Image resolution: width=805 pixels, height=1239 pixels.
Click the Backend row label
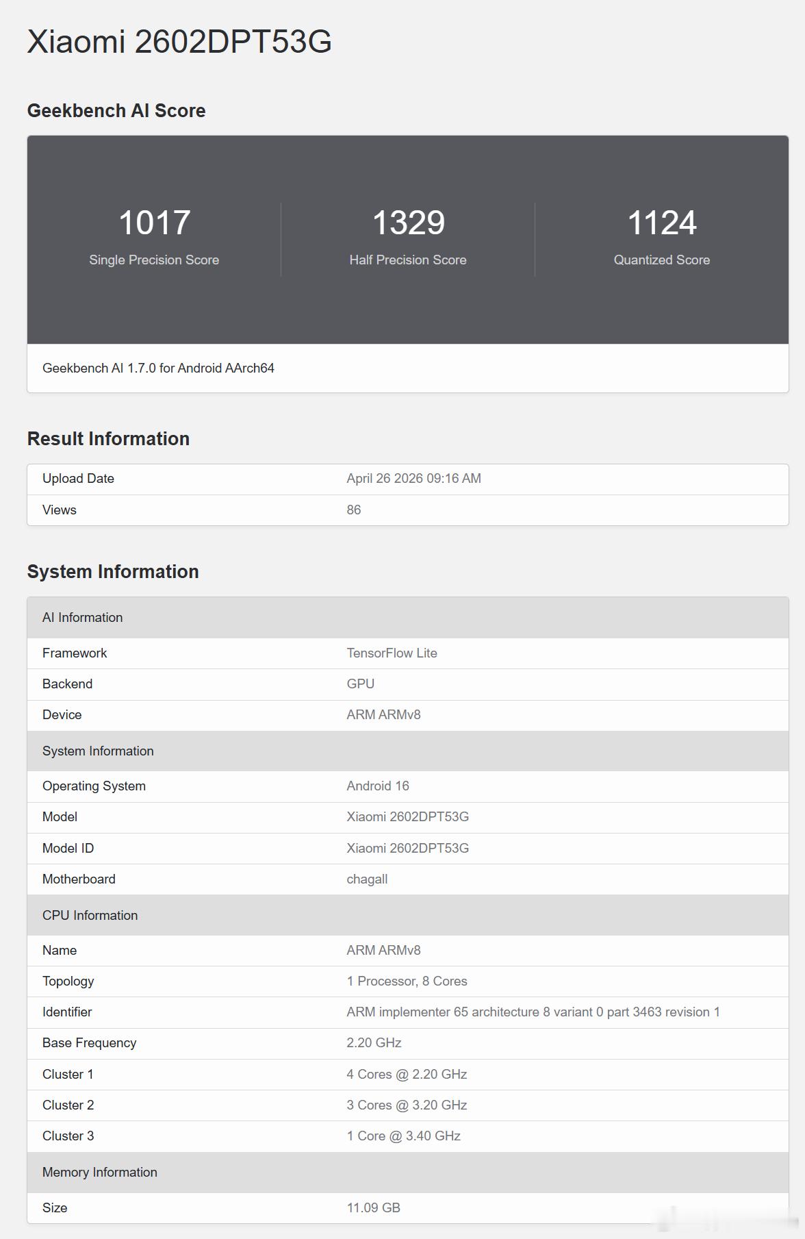coord(67,684)
